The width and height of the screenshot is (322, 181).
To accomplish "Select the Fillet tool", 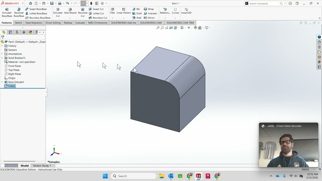I will pyautogui.click(x=112, y=11).
